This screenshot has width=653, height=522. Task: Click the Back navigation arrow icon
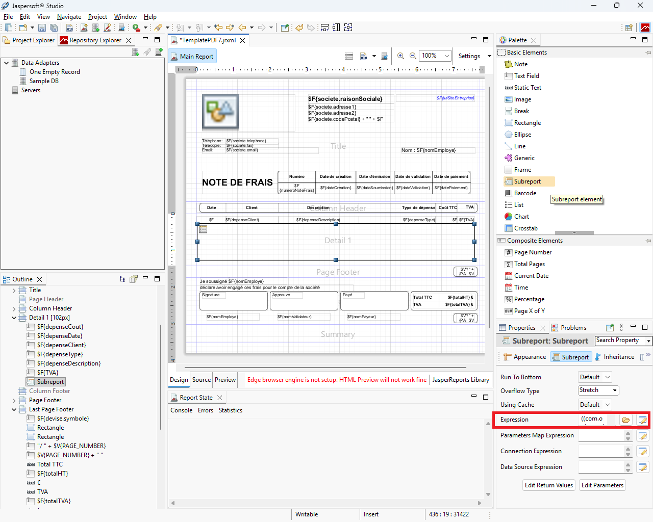(x=242, y=28)
